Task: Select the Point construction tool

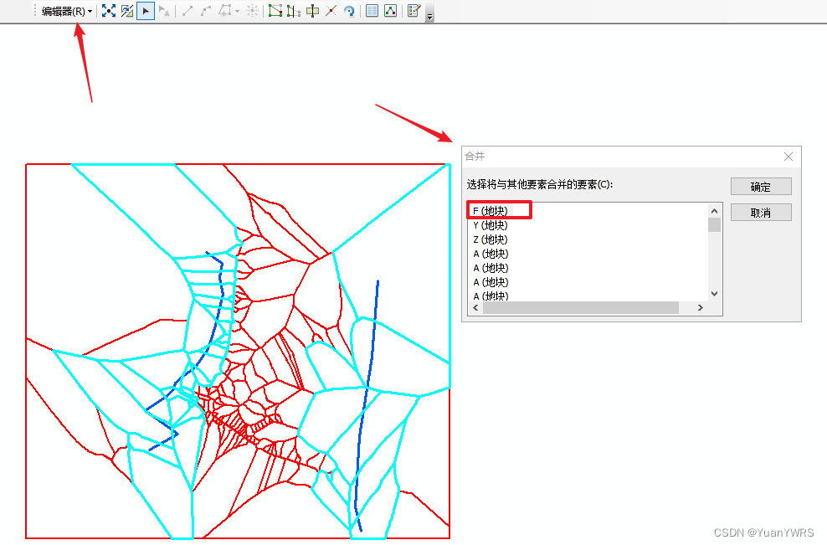Action: (x=252, y=11)
